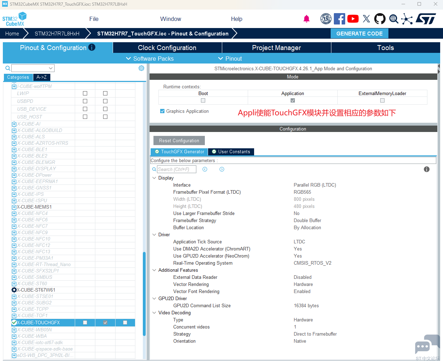Open the GitHub icon link

380,19
